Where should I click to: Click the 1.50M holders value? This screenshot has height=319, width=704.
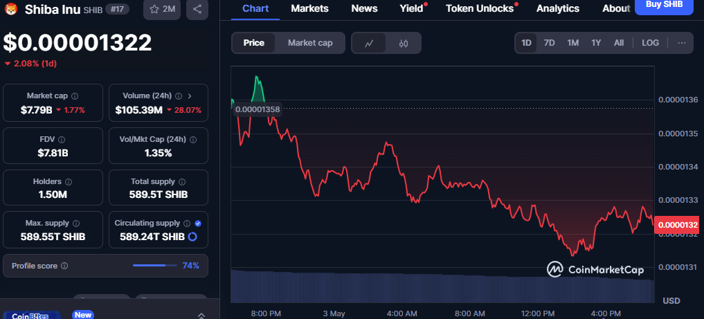click(x=53, y=194)
